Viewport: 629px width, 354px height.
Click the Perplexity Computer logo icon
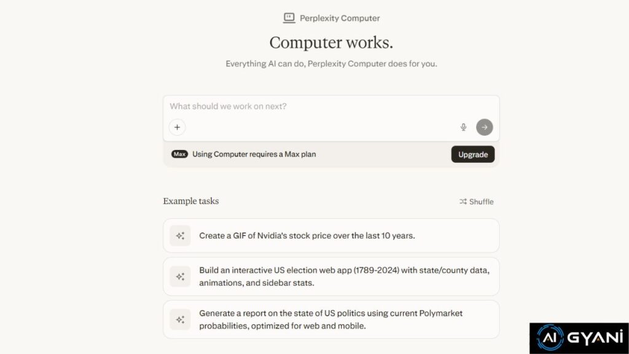[289, 18]
